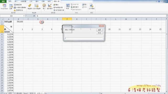Open the Macros (巨集) list
This screenshot has width=168, height=94.
click(11, 7)
